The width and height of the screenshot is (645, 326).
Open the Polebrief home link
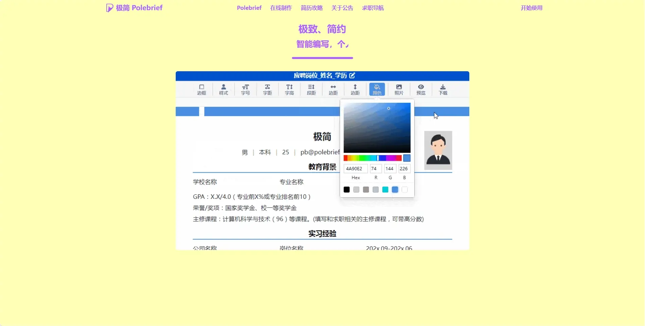[249, 8]
